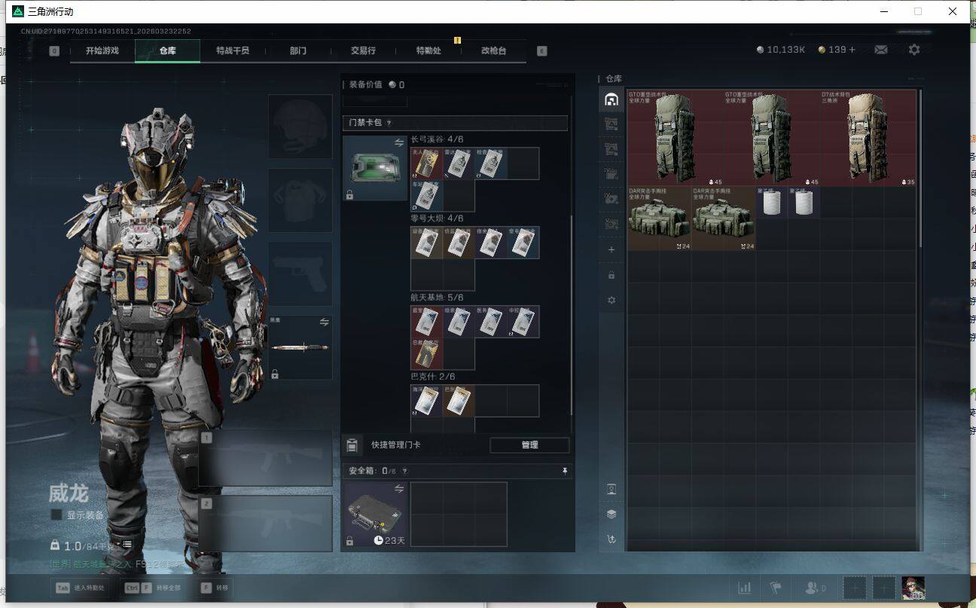Open the fifth warehouse storage tab icon
Viewport: 976px width, 608px height.
click(x=612, y=198)
